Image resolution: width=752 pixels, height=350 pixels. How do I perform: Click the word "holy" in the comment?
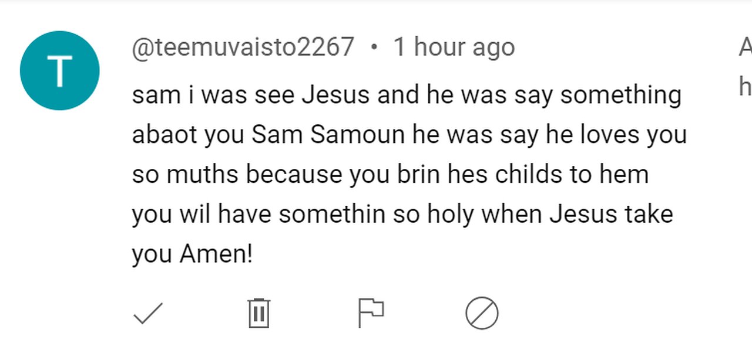(x=450, y=215)
